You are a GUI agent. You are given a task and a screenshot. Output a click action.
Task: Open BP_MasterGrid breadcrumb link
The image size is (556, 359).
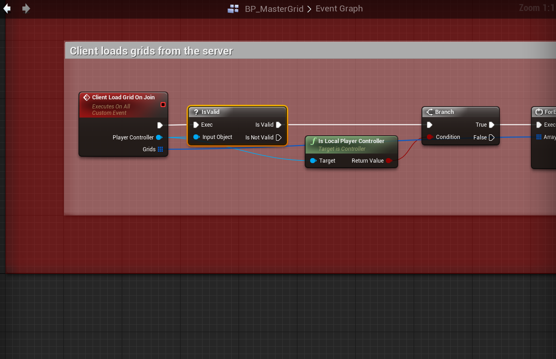coord(274,9)
